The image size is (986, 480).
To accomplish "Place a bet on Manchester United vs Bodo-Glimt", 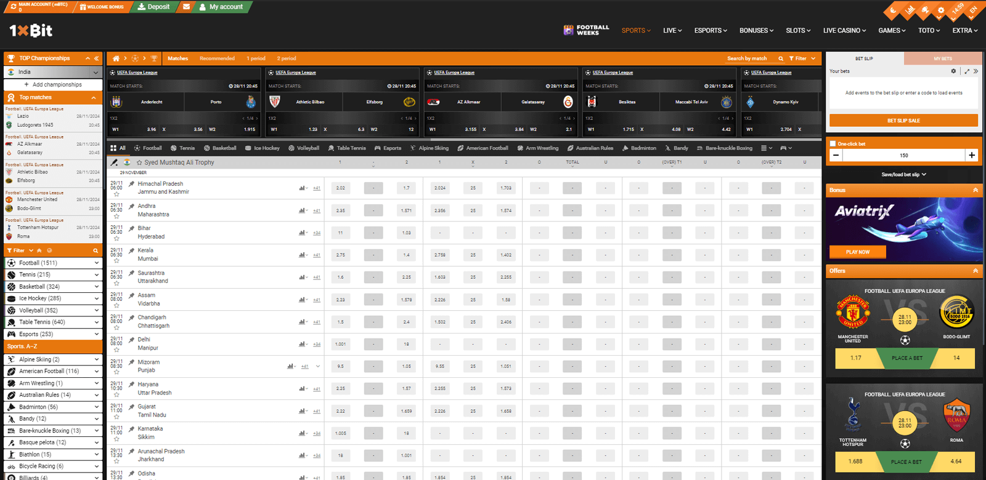I will click(907, 358).
